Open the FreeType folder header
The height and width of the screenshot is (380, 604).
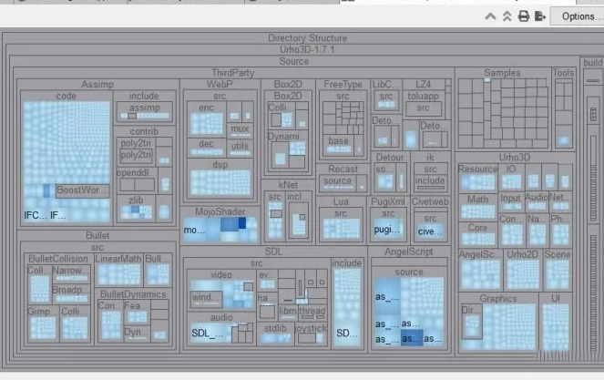coord(343,85)
